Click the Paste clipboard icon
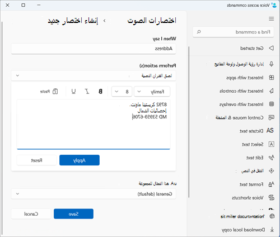 tap(55, 91)
